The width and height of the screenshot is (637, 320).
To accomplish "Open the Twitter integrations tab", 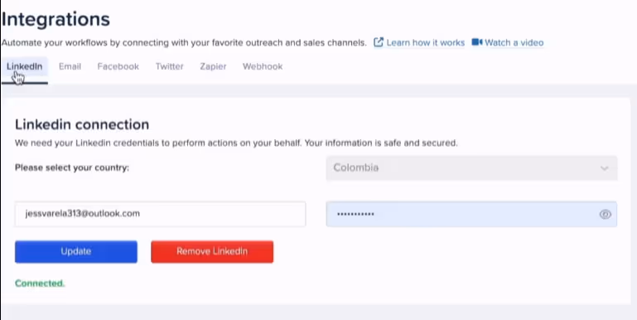I will click(170, 66).
